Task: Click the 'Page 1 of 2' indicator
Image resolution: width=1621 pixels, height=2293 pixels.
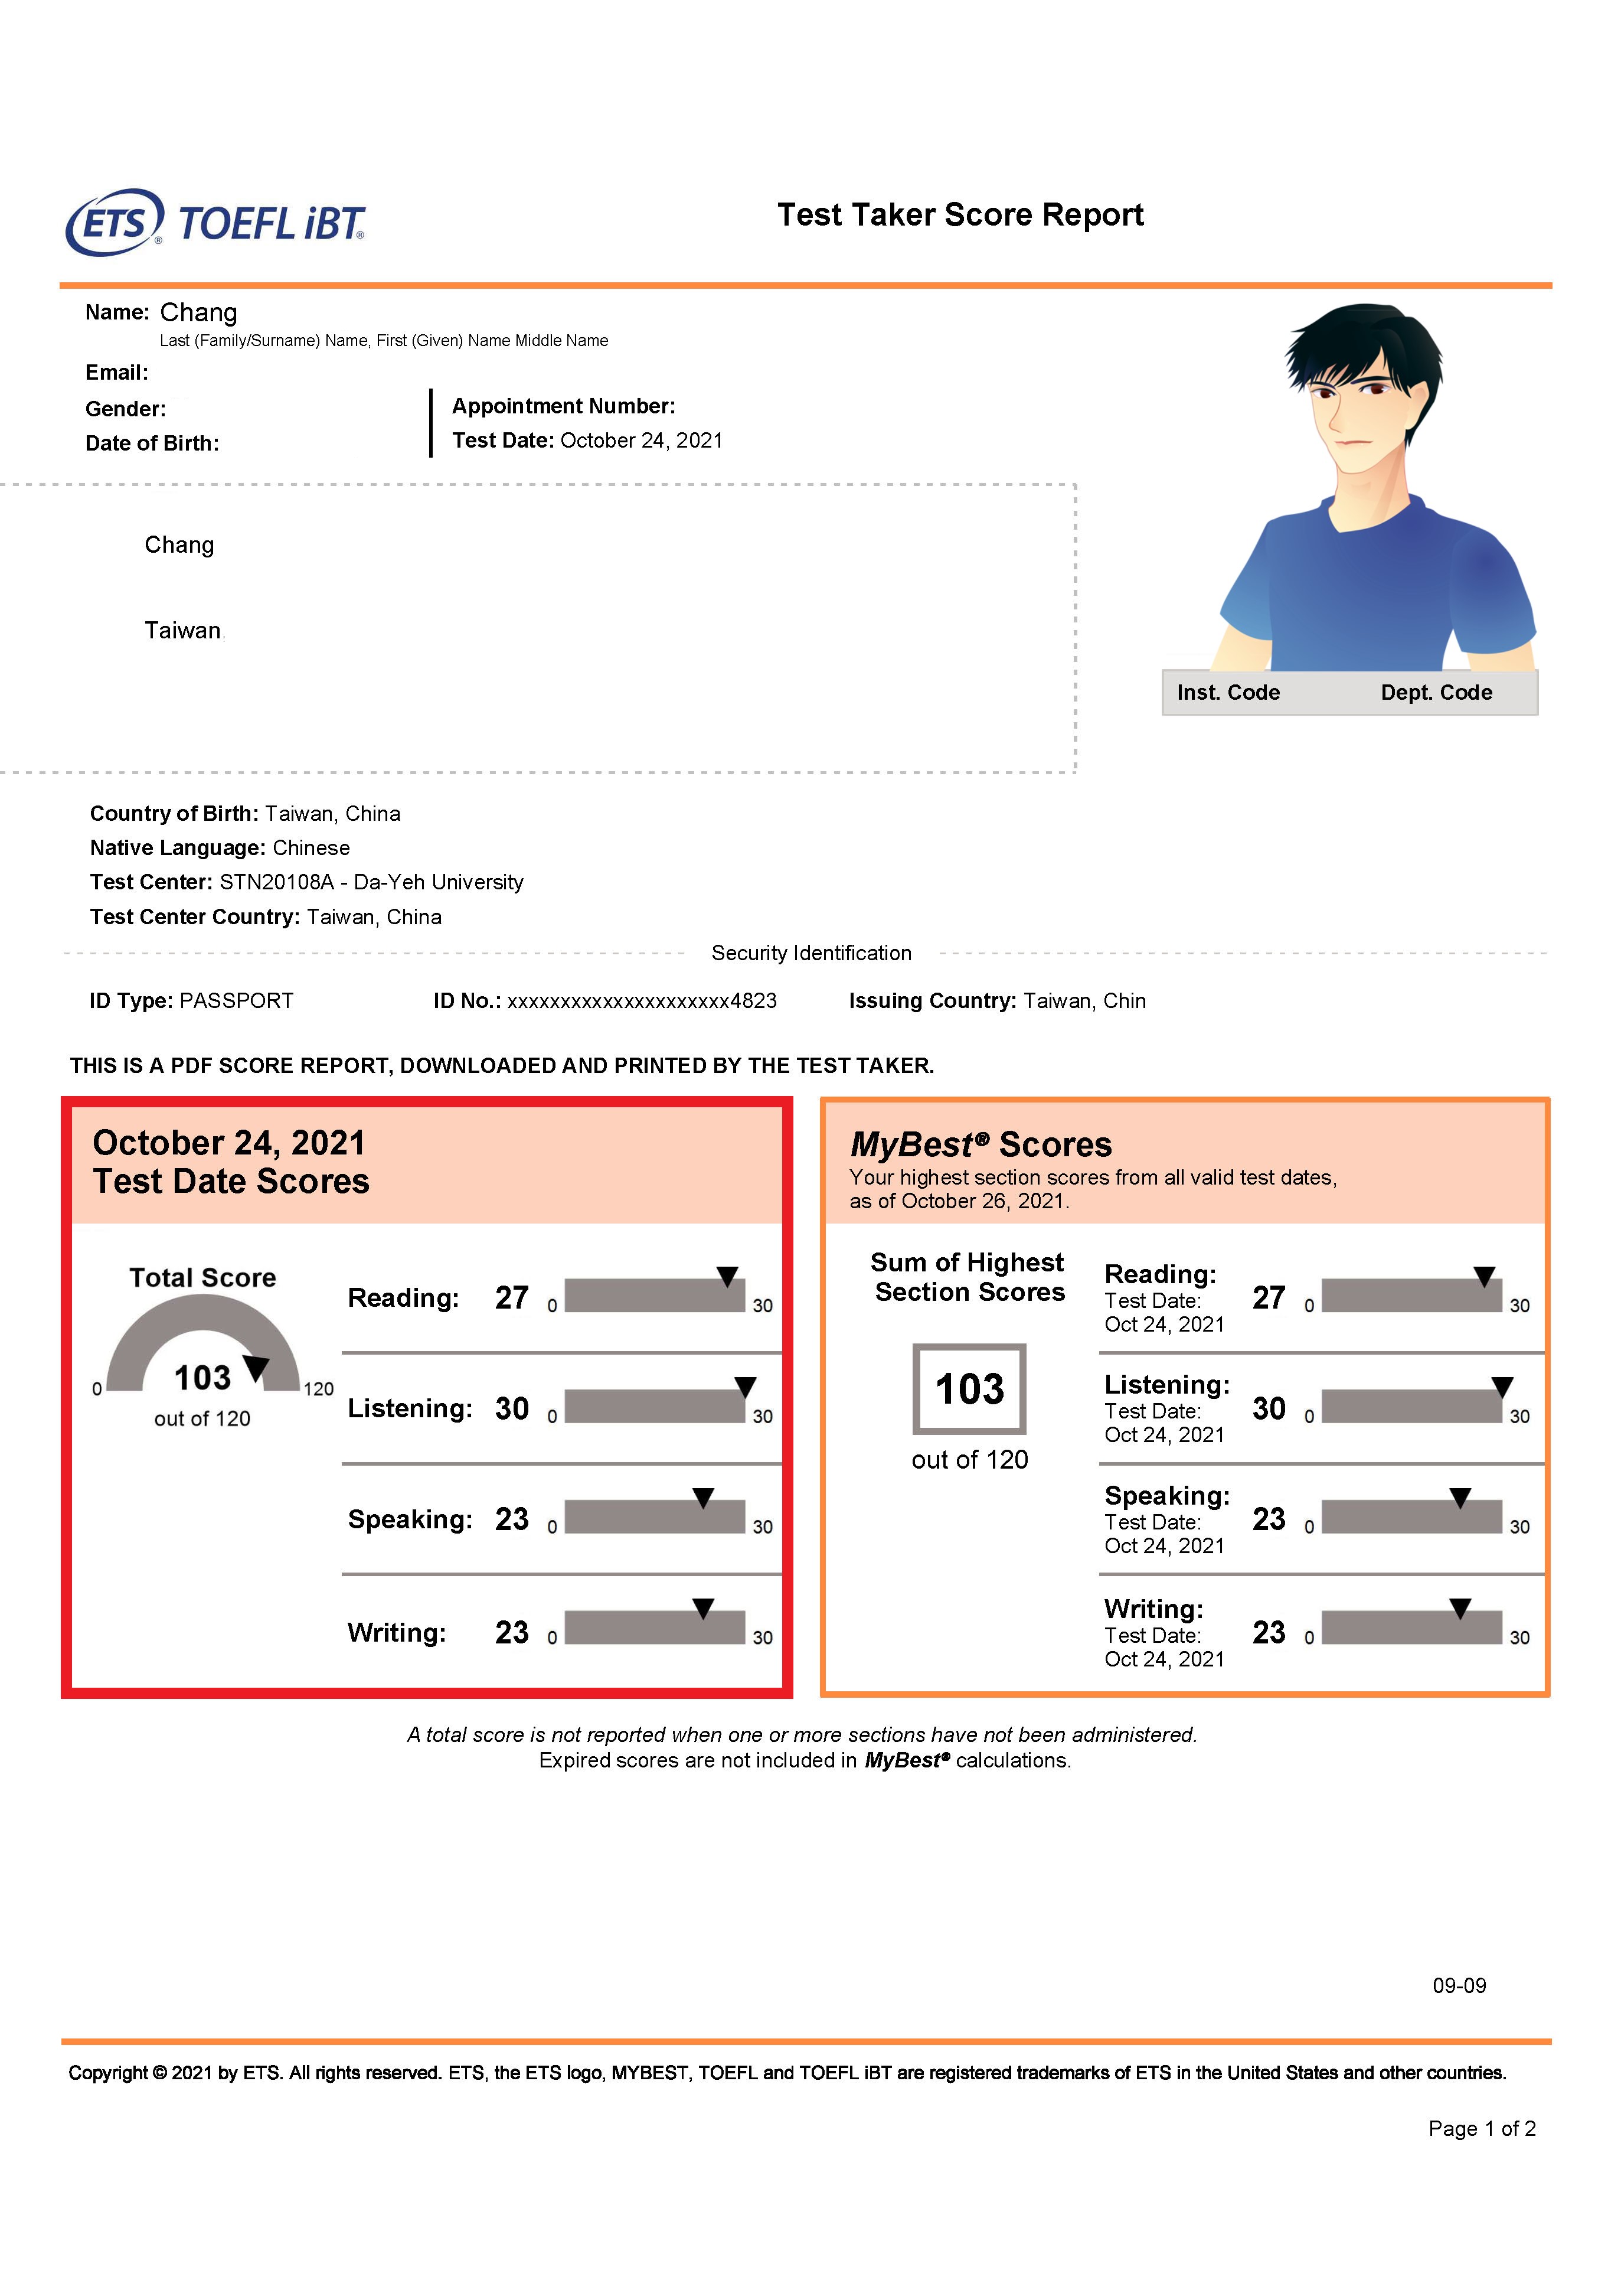Action: (x=1481, y=2128)
